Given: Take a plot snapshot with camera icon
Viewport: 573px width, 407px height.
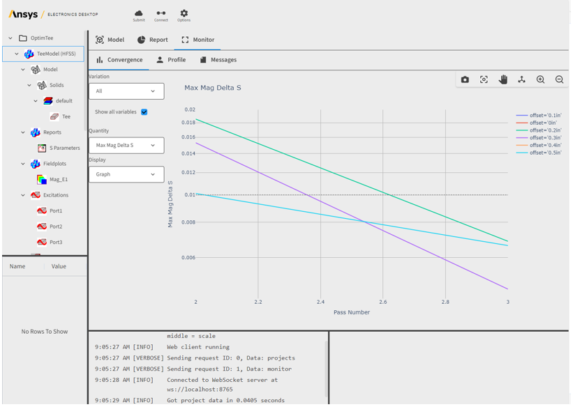Looking at the screenshot, I should [x=465, y=80].
